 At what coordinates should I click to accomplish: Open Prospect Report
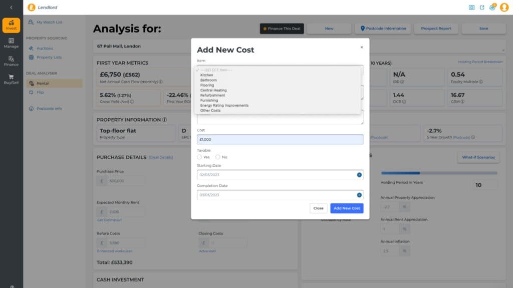click(436, 29)
